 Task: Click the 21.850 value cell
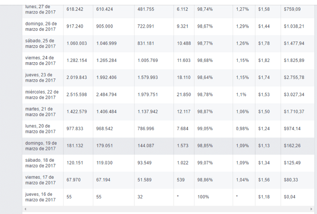(x=183, y=95)
